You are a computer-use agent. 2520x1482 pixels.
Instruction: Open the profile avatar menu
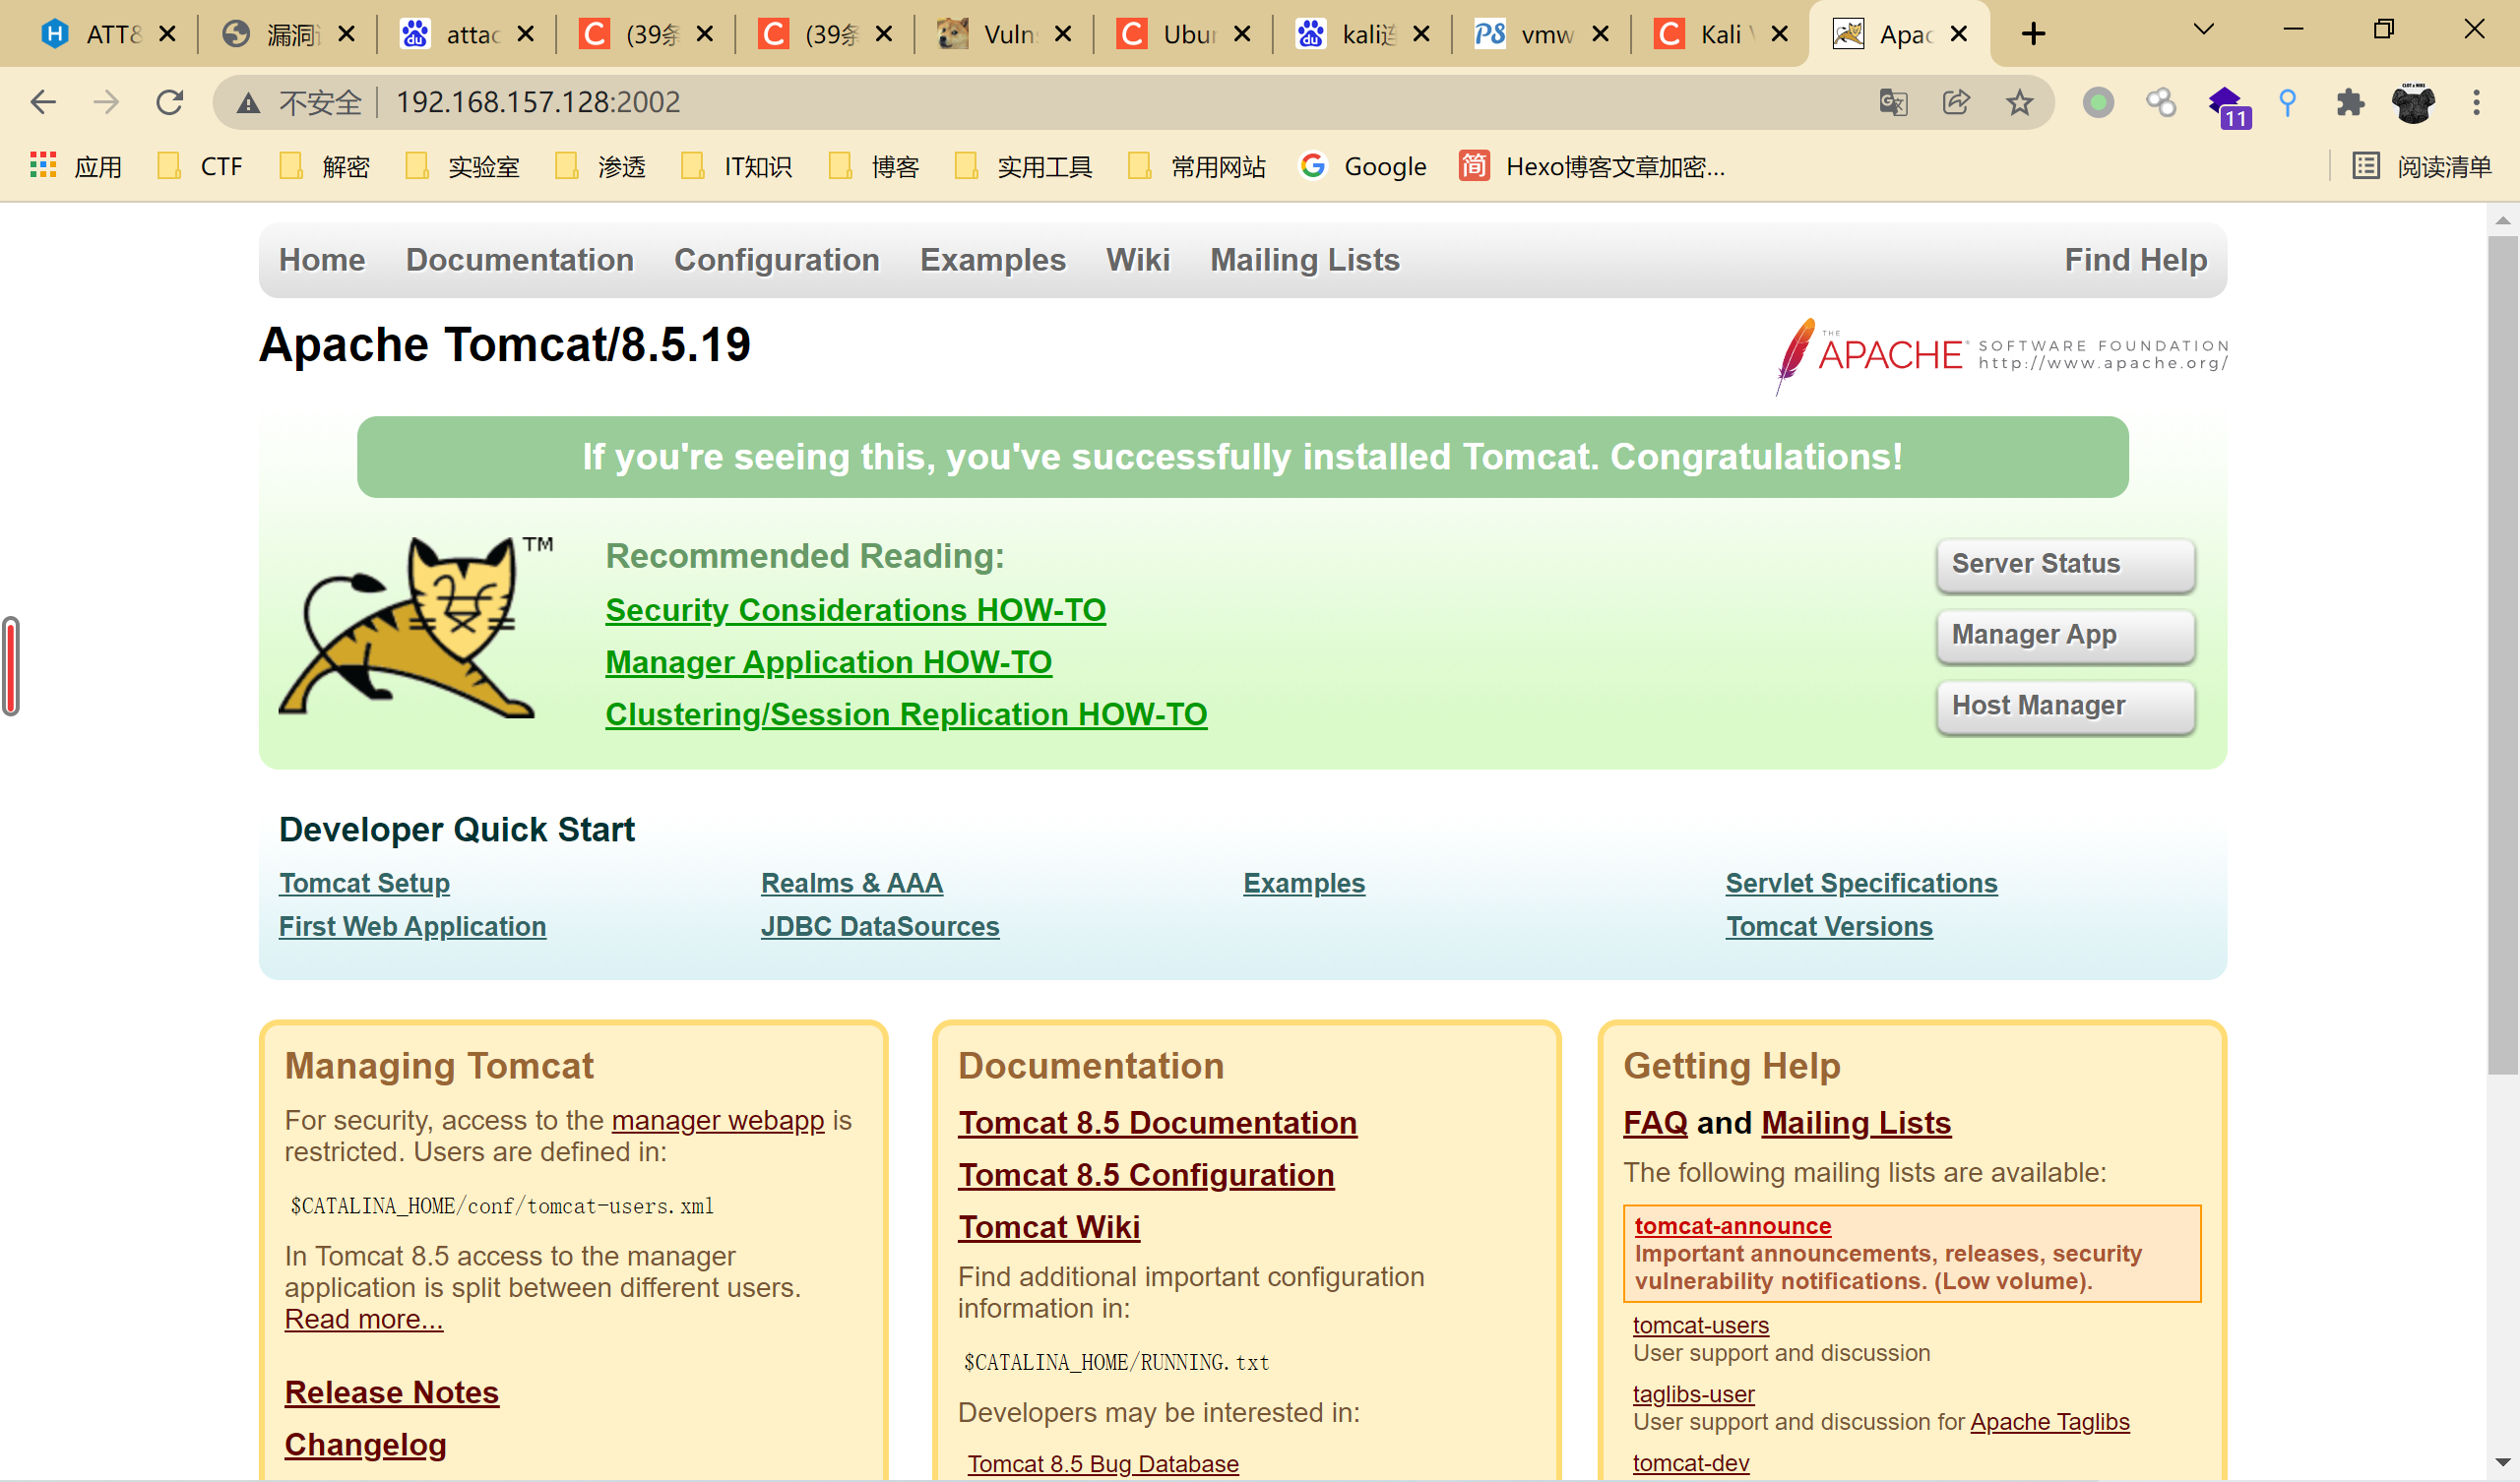(2413, 102)
